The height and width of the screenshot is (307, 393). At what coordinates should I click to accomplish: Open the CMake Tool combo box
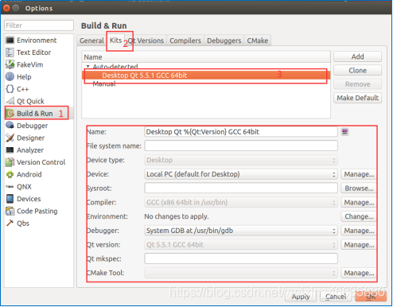pos(241,273)
